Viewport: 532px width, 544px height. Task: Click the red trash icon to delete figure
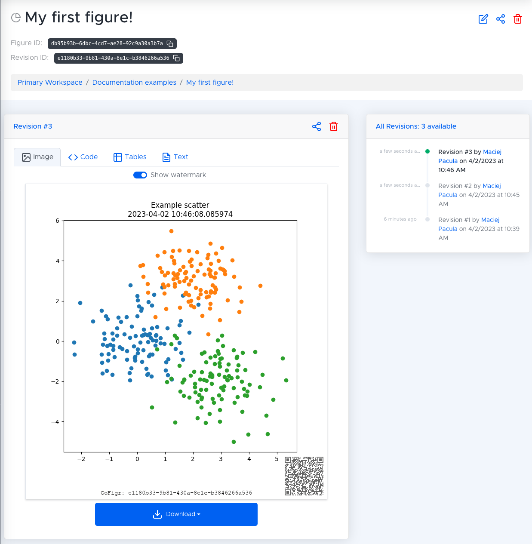pos(518,19)
